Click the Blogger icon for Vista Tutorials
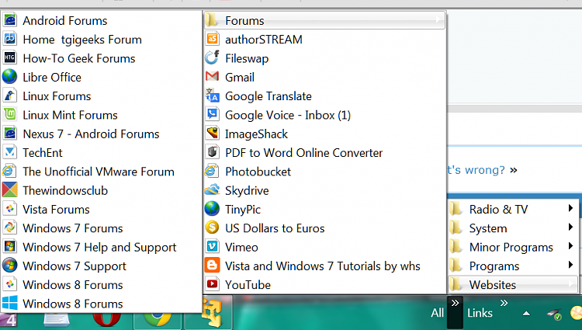The width and height of the screenshot is (582, 330). tap(213, 266)
